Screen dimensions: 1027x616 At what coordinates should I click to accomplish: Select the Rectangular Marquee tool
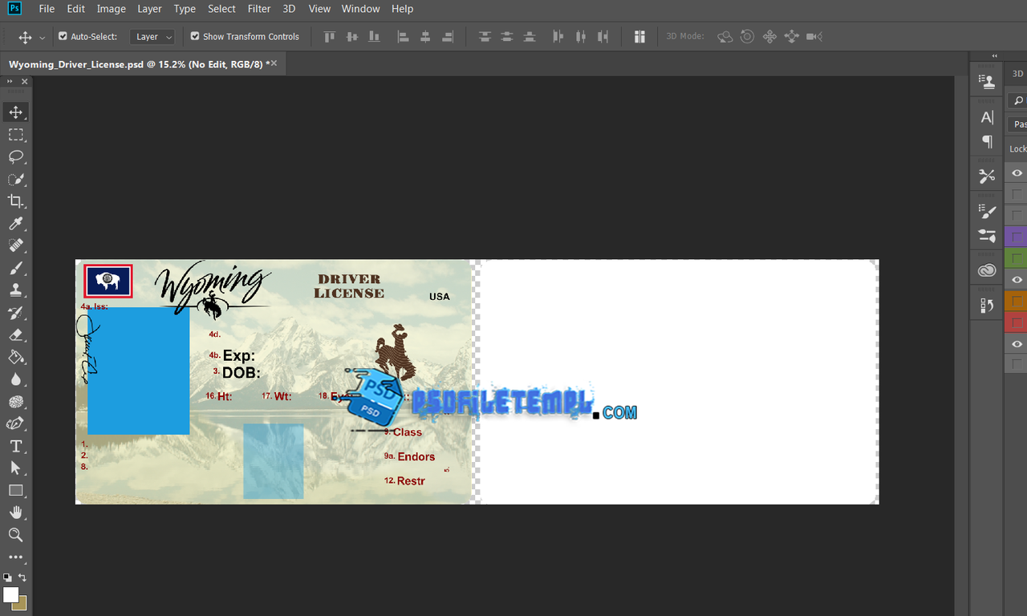pos(15,135)
